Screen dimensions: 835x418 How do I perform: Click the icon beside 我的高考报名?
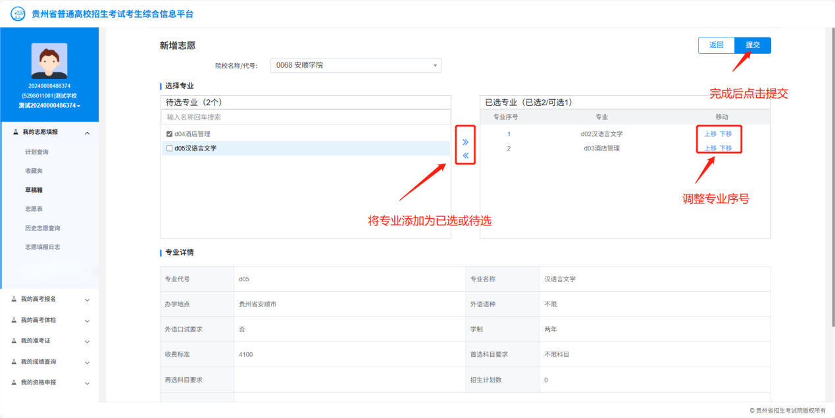[x=14, y=299]
